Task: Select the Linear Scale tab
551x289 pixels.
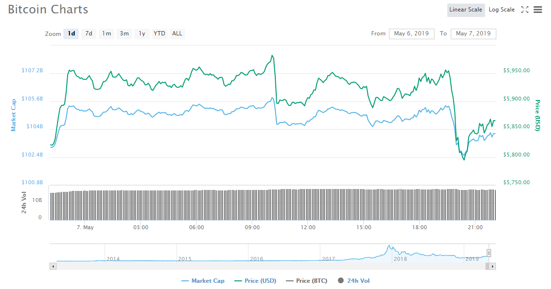Action: pos(466,9)
